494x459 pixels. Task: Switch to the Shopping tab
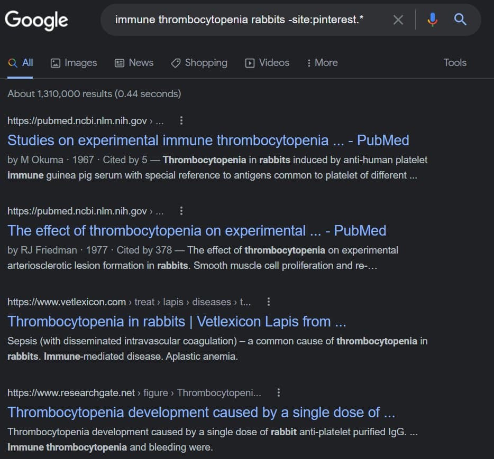click(x=199, y=63)
